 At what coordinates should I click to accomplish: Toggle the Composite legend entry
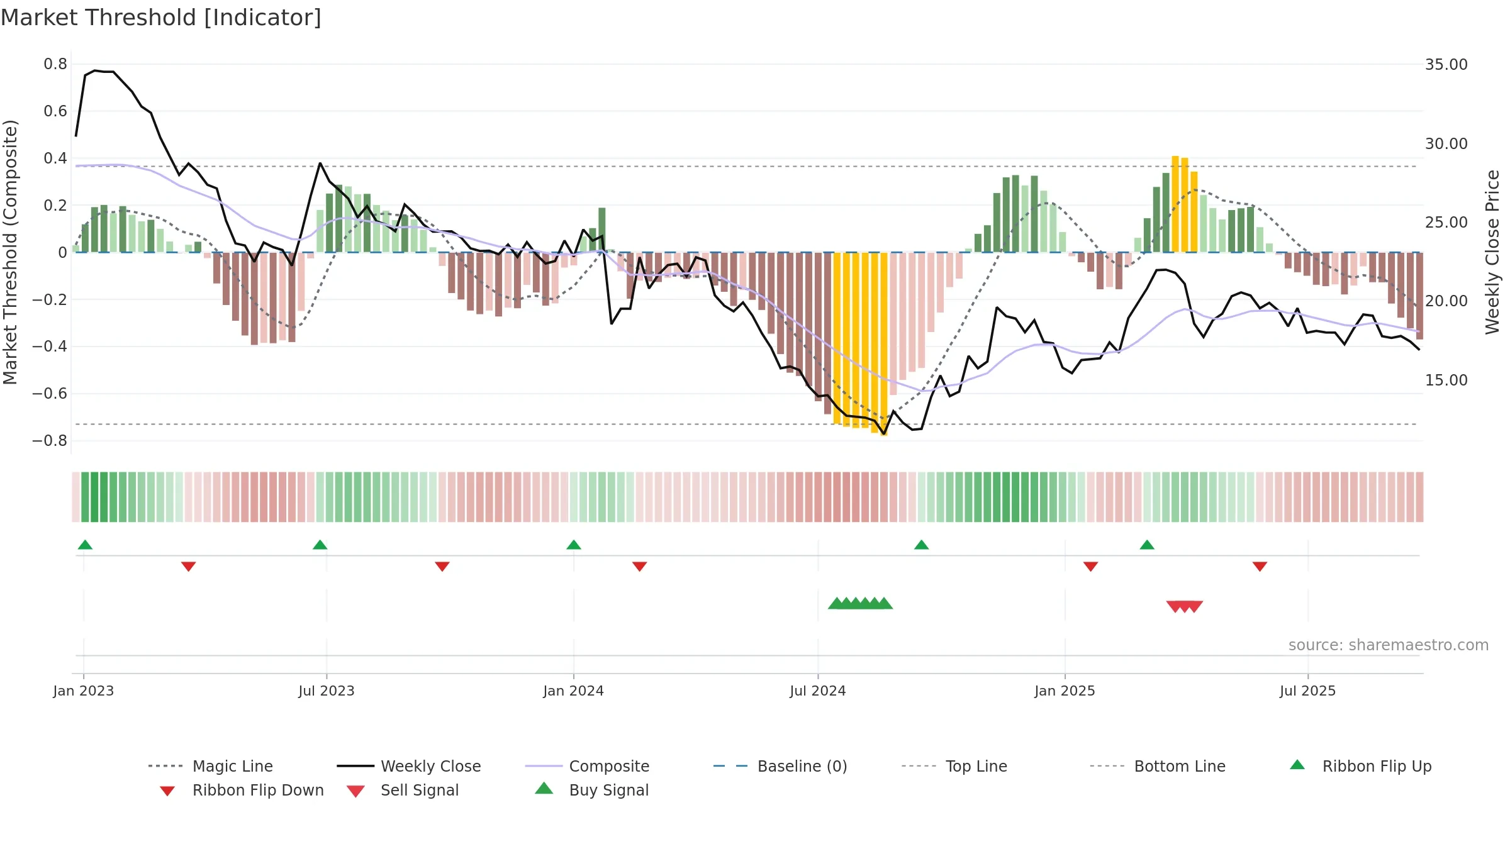click(587, 766)
